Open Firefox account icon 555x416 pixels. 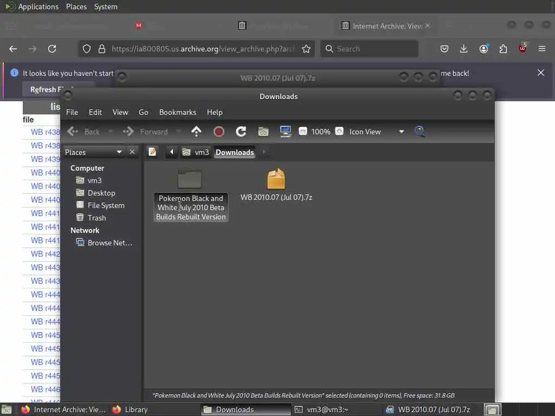pyautogui.click(x=483, y=49)
